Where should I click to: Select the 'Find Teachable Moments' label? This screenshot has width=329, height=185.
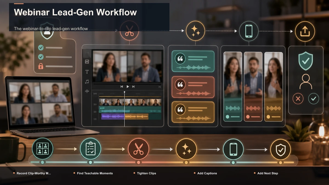pos(95,173)
